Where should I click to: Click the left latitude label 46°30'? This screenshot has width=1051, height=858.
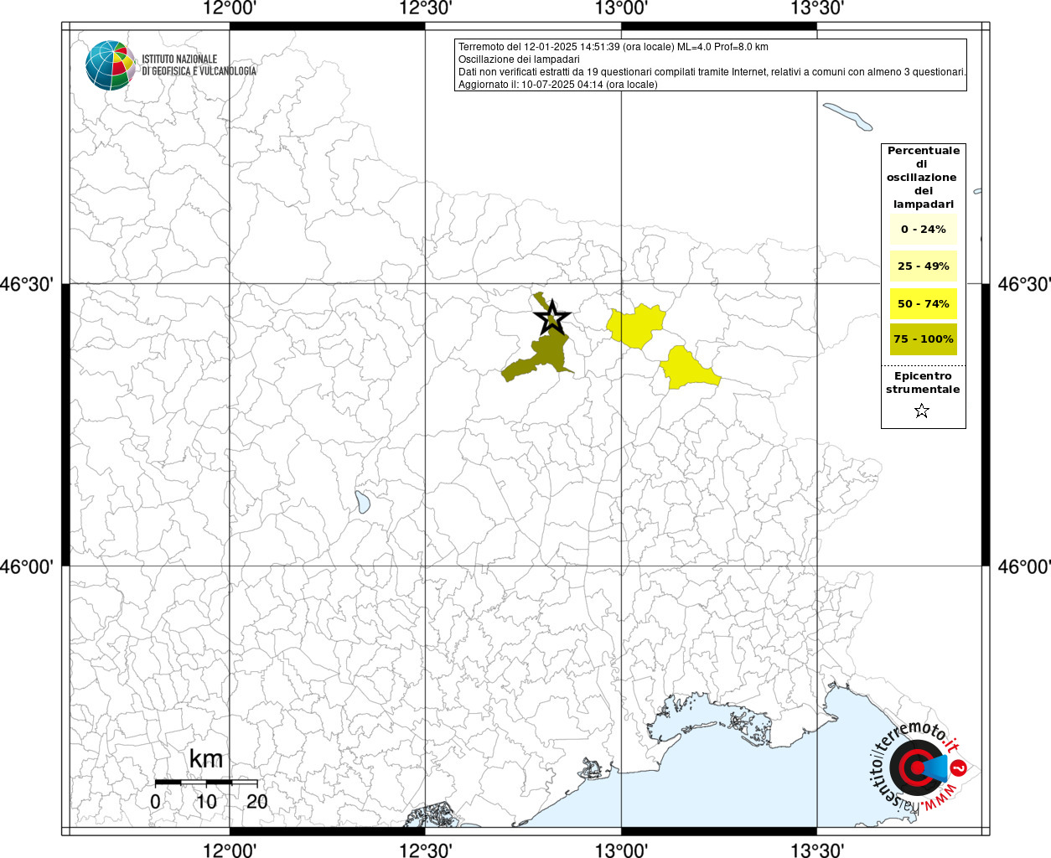[x=27, y=285]
